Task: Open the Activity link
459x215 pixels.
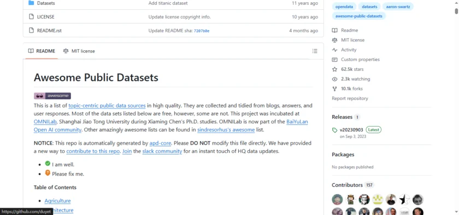Action: pos(349,50)
